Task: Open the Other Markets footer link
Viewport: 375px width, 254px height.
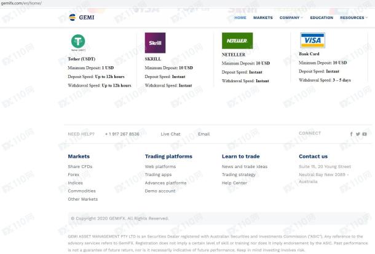Action: click(x=83, y=199)
